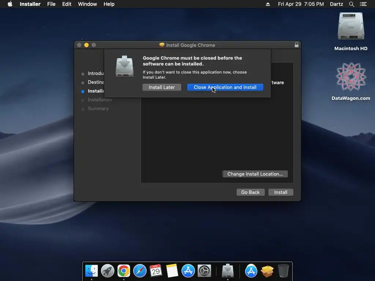Click the date and time in menu bar
This screenshot has width=375, height=281.
click(x=301, y=4)
